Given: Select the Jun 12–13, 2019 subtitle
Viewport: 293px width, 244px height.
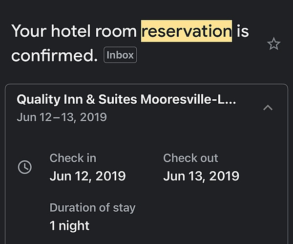Looking at the screenshot, I should point(62,117).
